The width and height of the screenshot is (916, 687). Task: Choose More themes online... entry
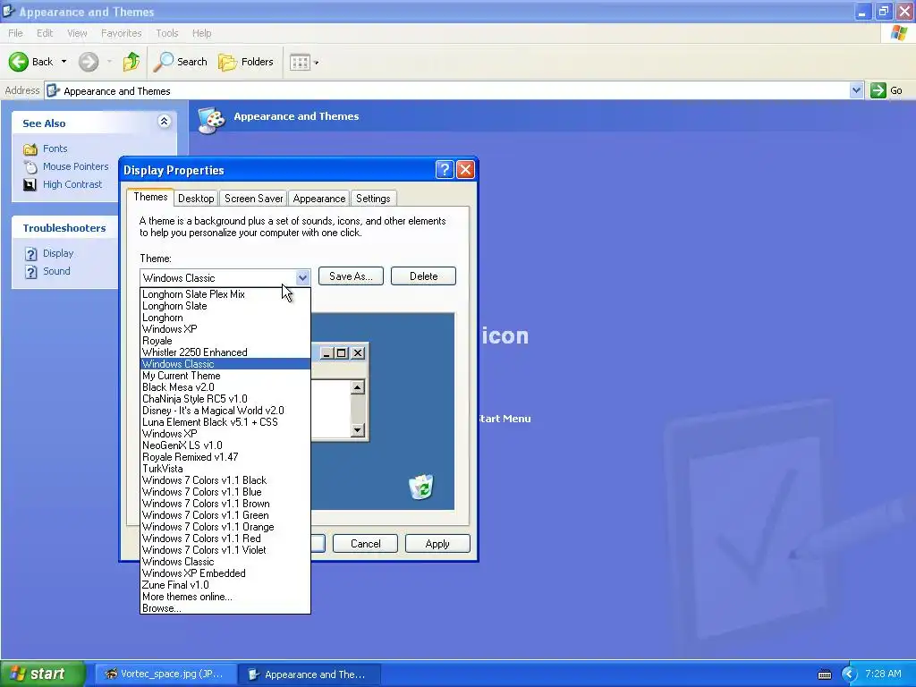pos(225,597)
